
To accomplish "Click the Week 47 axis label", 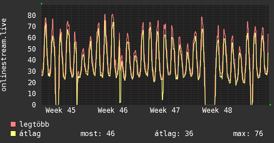I will (165, 110).
